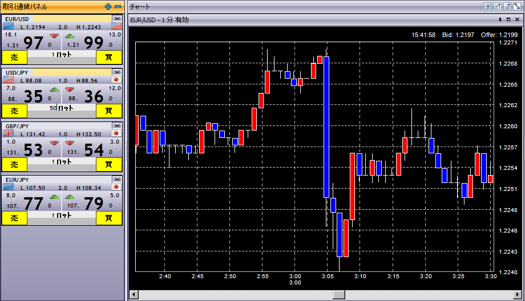Click the grid layout icon in chart toolbar
The image size is (525, 301).
[487, 6]
